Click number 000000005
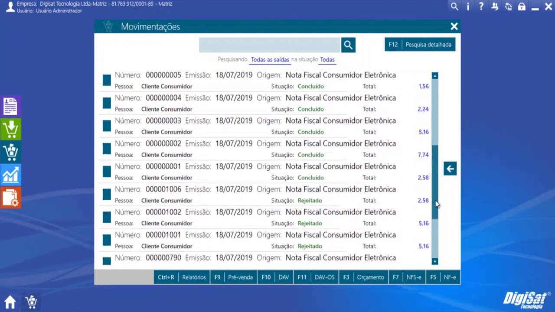Screen dimensions: 555x312 (163, 75)
